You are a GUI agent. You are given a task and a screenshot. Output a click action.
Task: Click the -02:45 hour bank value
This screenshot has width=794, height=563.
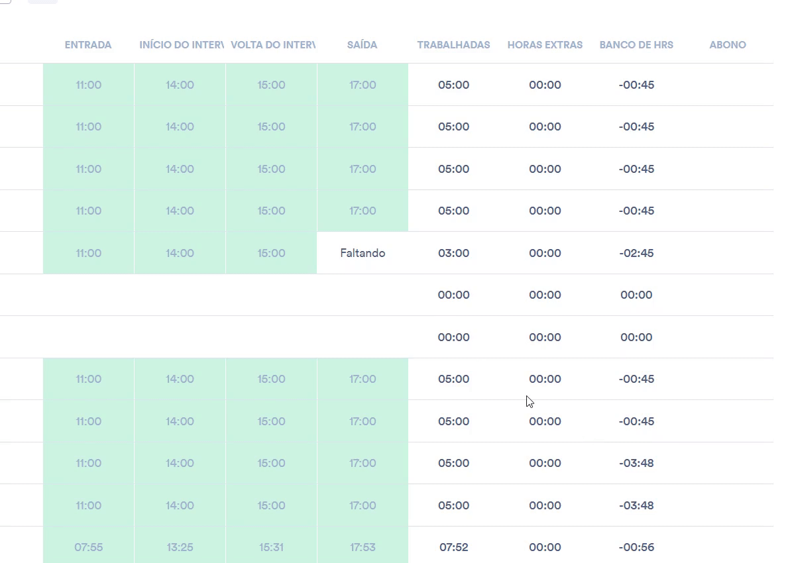[636, 253]
